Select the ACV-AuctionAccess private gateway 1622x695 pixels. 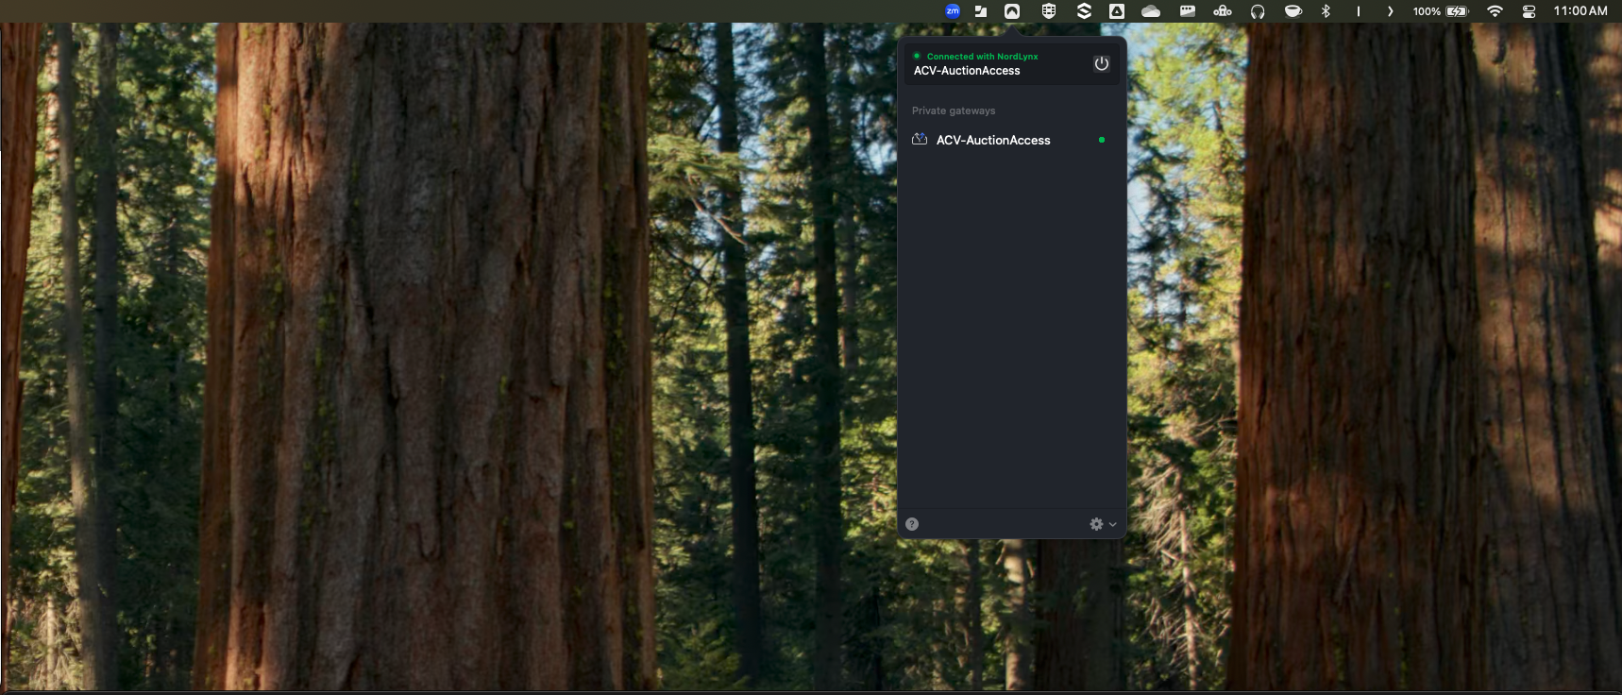tap(992, 140)
